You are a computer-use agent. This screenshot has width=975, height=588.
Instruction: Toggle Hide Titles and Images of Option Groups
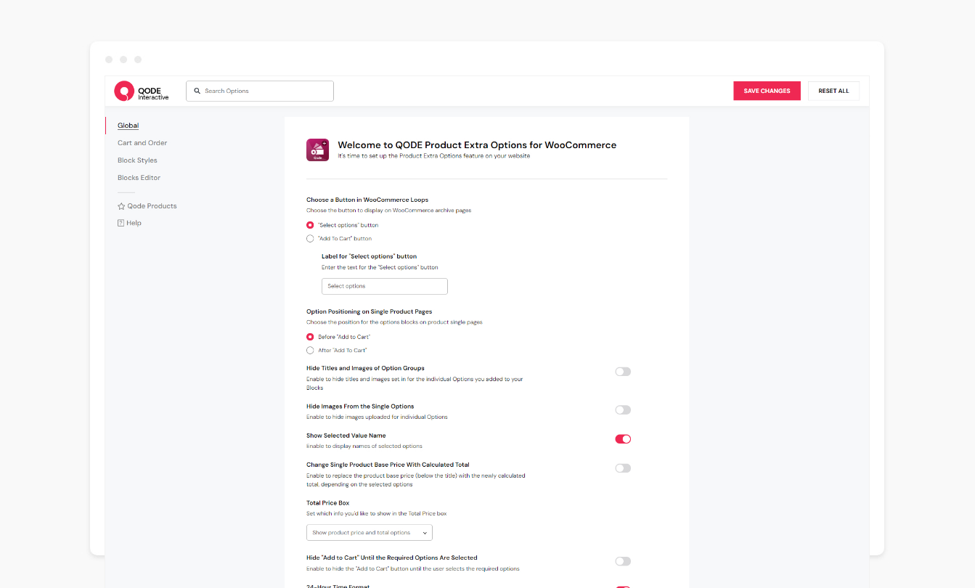(x=623, y=372)
